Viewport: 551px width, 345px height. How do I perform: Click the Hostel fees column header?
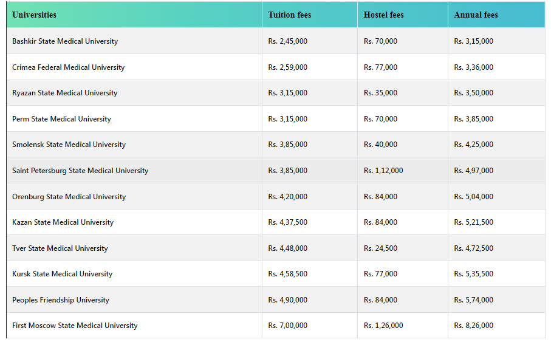[x=383, y=15]
